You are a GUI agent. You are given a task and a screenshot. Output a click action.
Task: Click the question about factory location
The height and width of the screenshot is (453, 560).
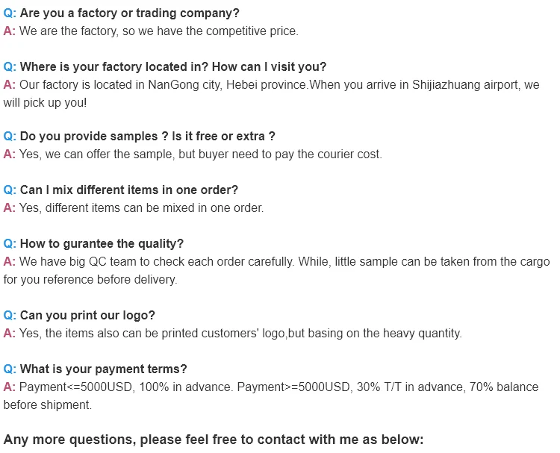tap(172, 67)
